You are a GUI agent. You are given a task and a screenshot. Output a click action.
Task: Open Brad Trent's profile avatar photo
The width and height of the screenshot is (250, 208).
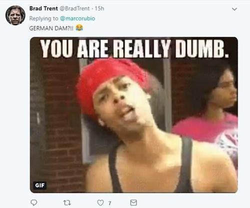click(15, 15)
